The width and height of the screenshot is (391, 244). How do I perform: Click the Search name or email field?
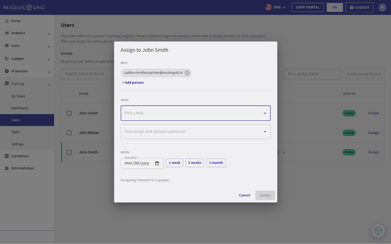click(87, 74)
